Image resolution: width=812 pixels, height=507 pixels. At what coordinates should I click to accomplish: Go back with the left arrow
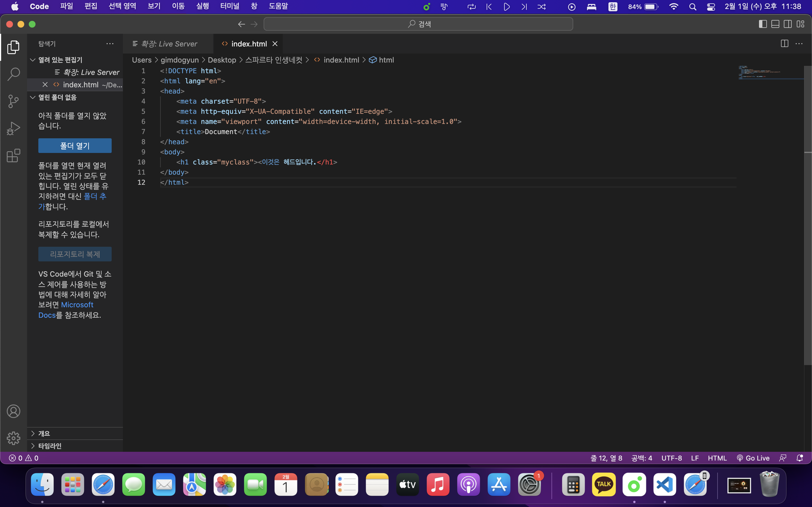tap(241, 24)
